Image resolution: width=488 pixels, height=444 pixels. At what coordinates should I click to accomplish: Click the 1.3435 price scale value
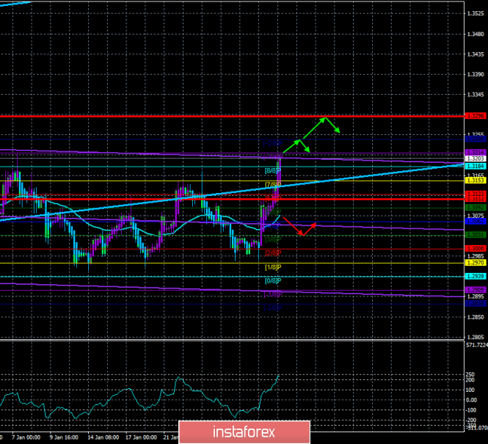[476, 54]
